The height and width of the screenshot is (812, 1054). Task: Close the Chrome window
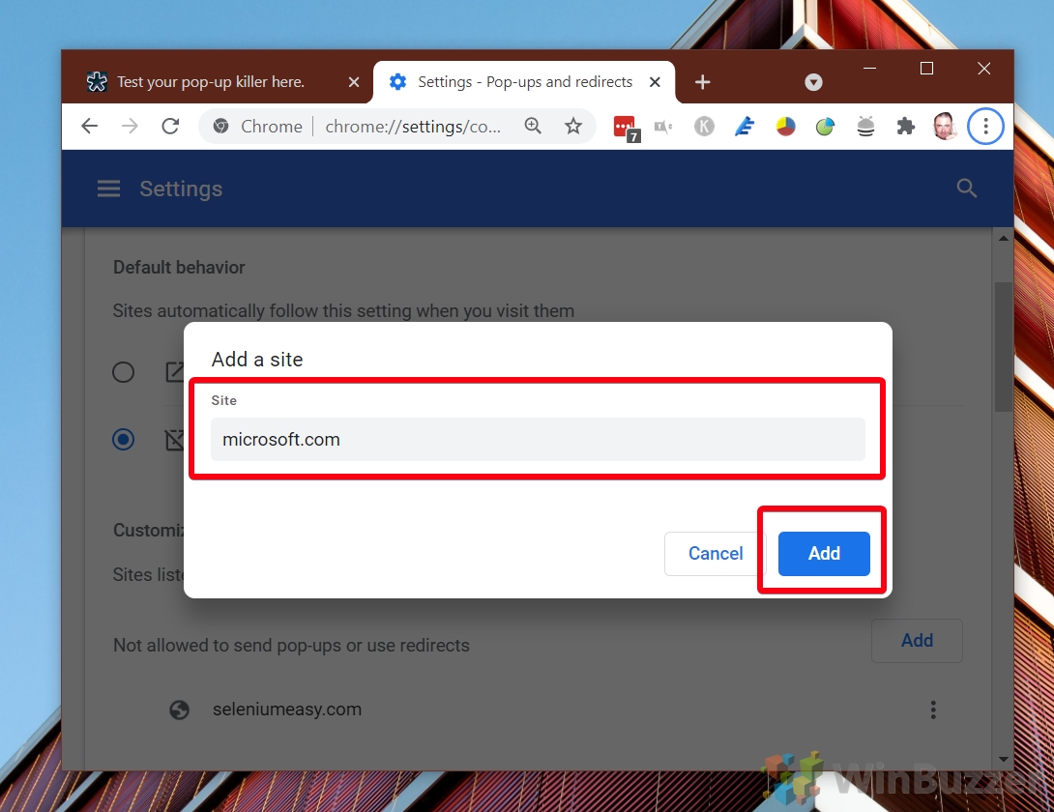(x=984, y=69)
